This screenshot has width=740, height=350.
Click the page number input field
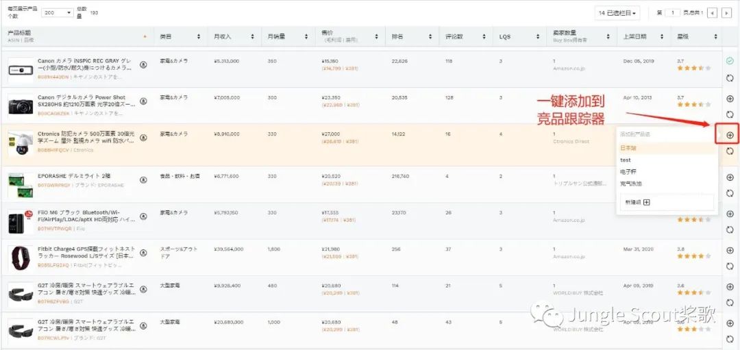673,13
